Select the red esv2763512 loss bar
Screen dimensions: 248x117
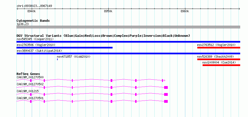(218, 48)
